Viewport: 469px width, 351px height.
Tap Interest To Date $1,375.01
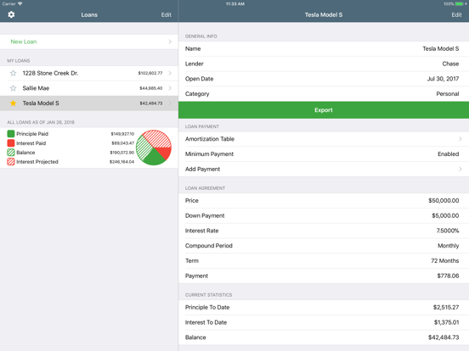[x=446, y=322]
